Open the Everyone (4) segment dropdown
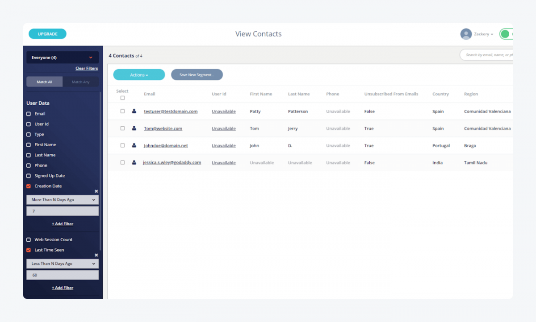Screen dimensions: 536x322 coord(63,58)
